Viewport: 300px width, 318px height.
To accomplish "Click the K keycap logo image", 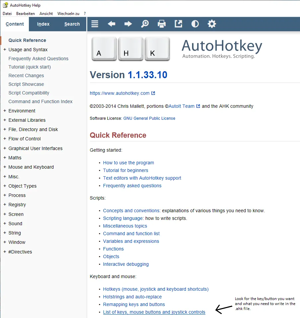I will [x=157, y=49].
